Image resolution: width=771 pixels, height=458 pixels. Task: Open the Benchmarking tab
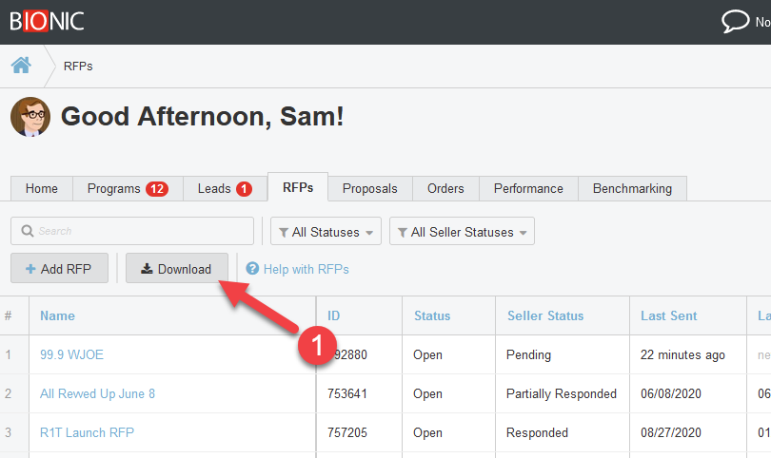click(x=632, y=188)
